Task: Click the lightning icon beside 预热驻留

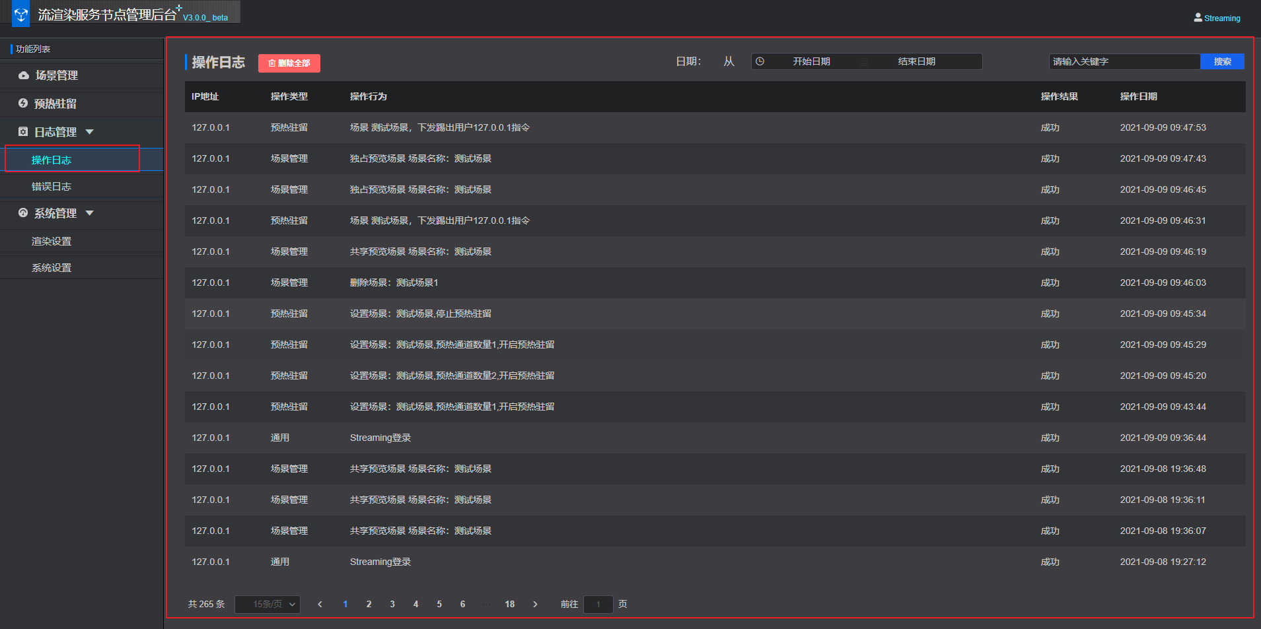Action: [23, 104]
